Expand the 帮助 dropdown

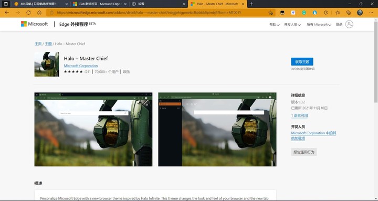(x=275, y=24)
